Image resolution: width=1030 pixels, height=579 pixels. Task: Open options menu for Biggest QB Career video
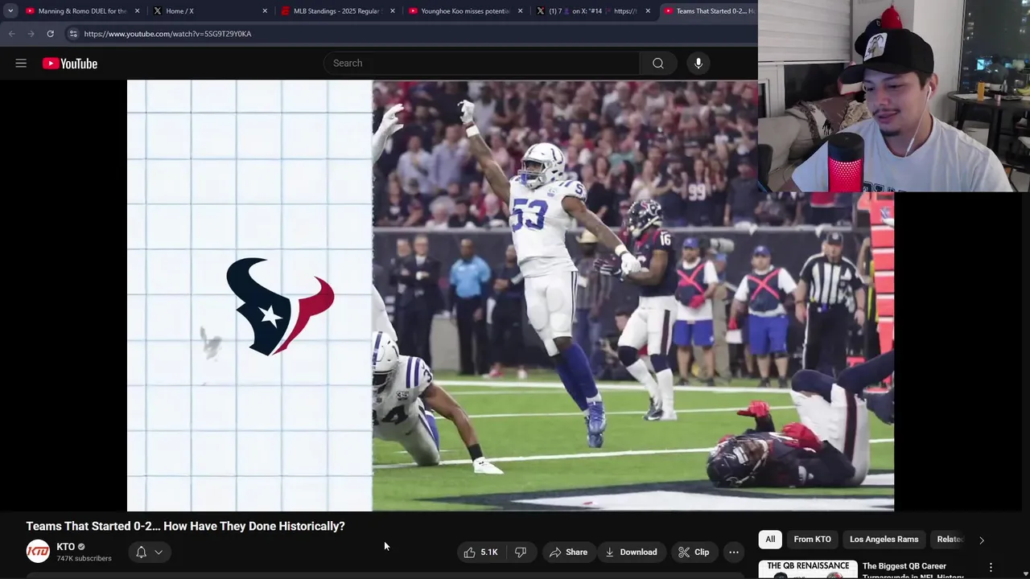(x=991, y=568)
